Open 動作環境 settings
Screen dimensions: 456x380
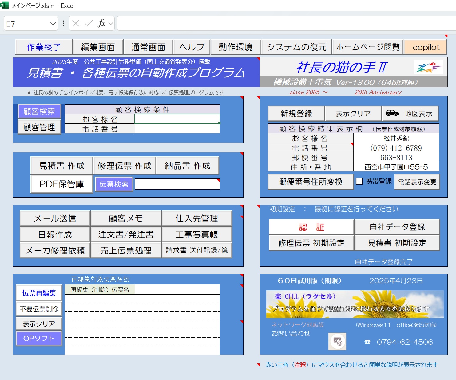(236, 47)
